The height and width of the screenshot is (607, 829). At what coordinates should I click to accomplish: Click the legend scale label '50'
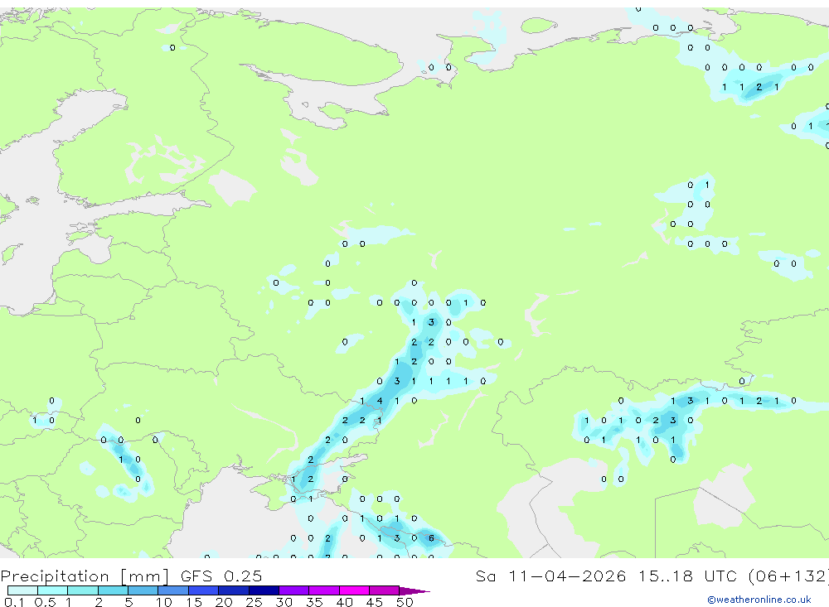click(x=405, y=602)
